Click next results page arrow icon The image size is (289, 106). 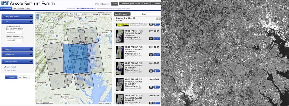pos(160,18)
